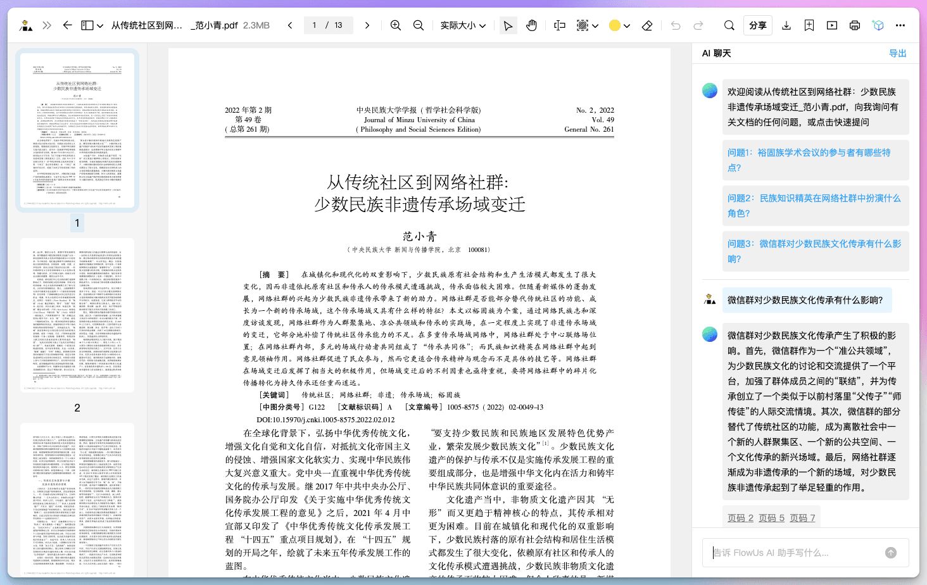Go back with the left arrow
The image size is (927, 585).
click(x=68, y=25)
